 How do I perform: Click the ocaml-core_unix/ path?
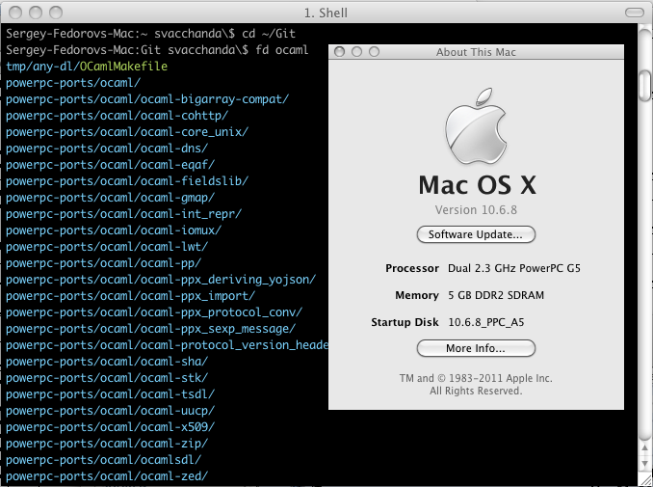click(127, 132)
